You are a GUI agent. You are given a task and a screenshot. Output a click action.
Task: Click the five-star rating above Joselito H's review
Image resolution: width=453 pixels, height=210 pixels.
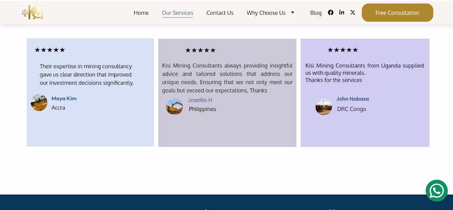click(201, 50)
